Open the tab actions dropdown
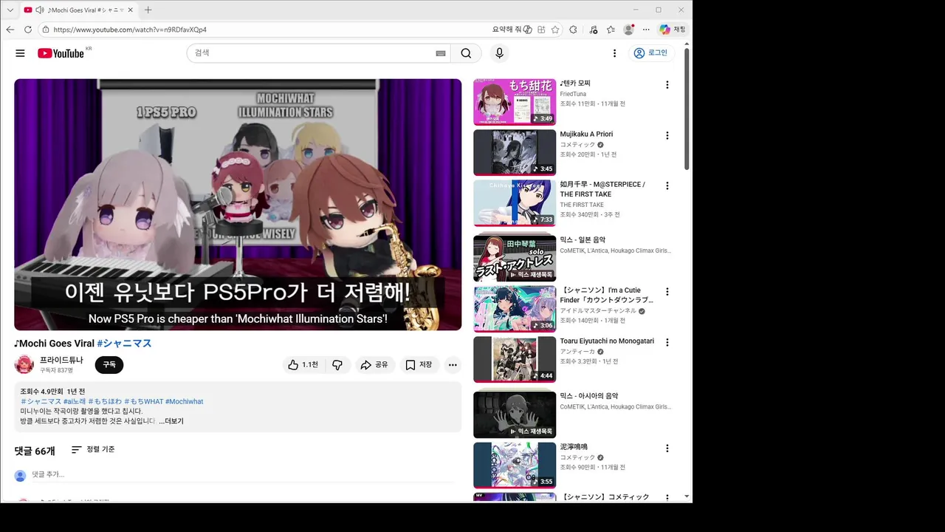Screen dimensions: 945x532 [10, 10]
